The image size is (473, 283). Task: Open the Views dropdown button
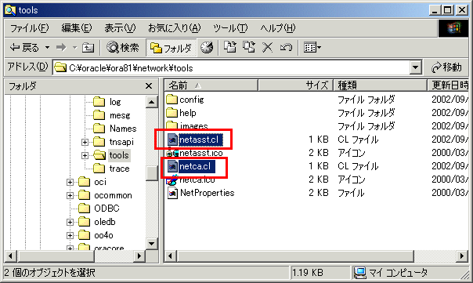click(x=312, y=47)
